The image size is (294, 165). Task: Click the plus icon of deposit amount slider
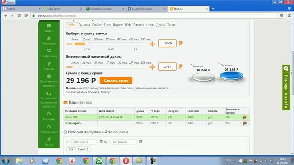(x=152, y=44)
